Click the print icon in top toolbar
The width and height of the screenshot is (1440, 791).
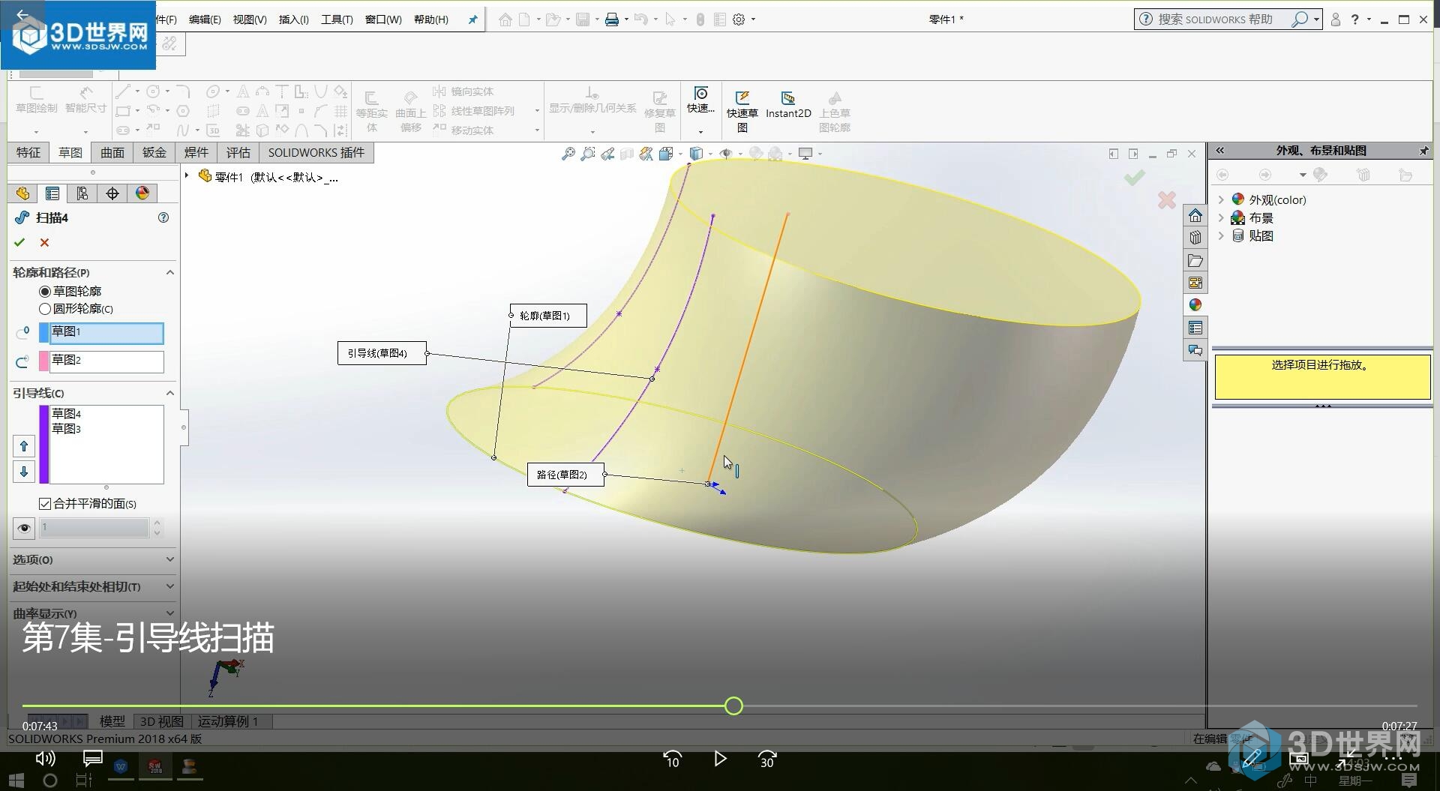point(612,19)
